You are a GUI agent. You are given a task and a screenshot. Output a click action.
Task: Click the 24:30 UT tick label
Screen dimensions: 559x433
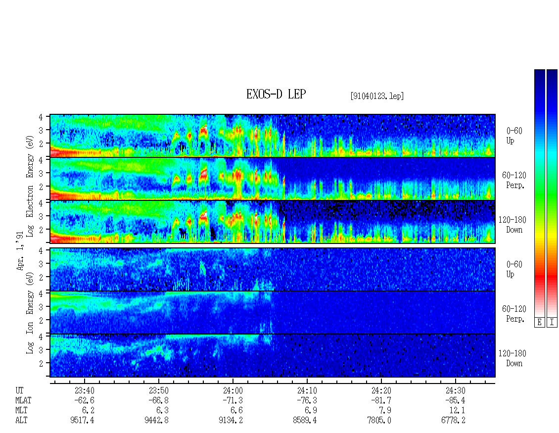(x=455, y=390)
